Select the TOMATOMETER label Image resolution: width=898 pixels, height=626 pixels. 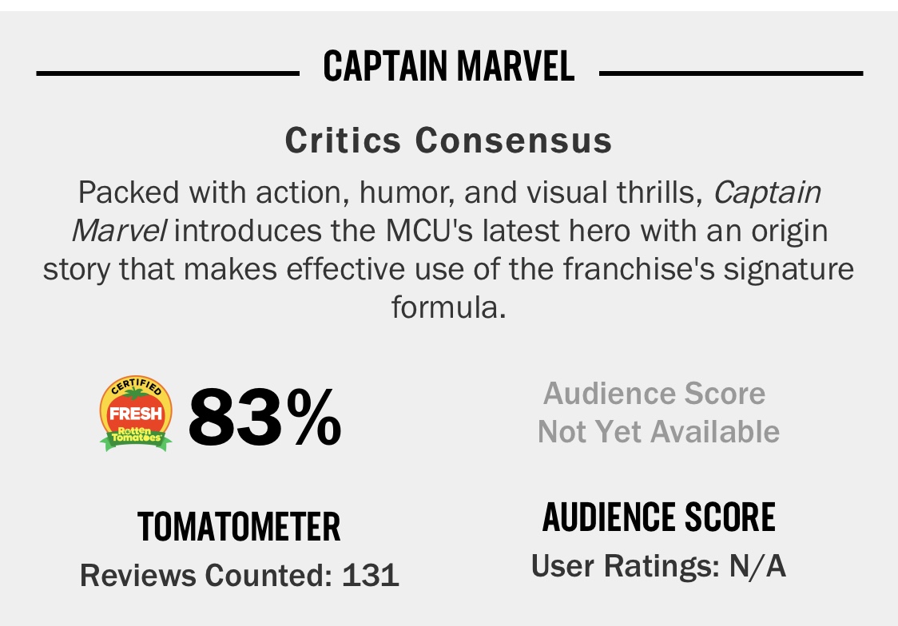tap(240, 527)
